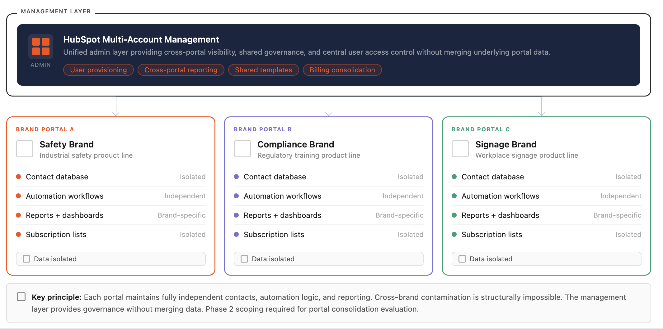Click the purple dot beside Automation workflows
This screenshot has height=329, width=663.
click(x=237, y=196)
